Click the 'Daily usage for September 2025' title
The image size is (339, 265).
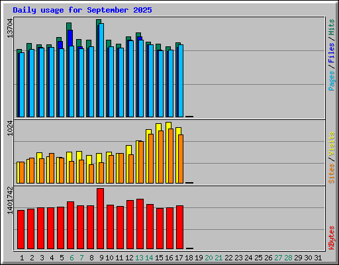tap(82, 10)
